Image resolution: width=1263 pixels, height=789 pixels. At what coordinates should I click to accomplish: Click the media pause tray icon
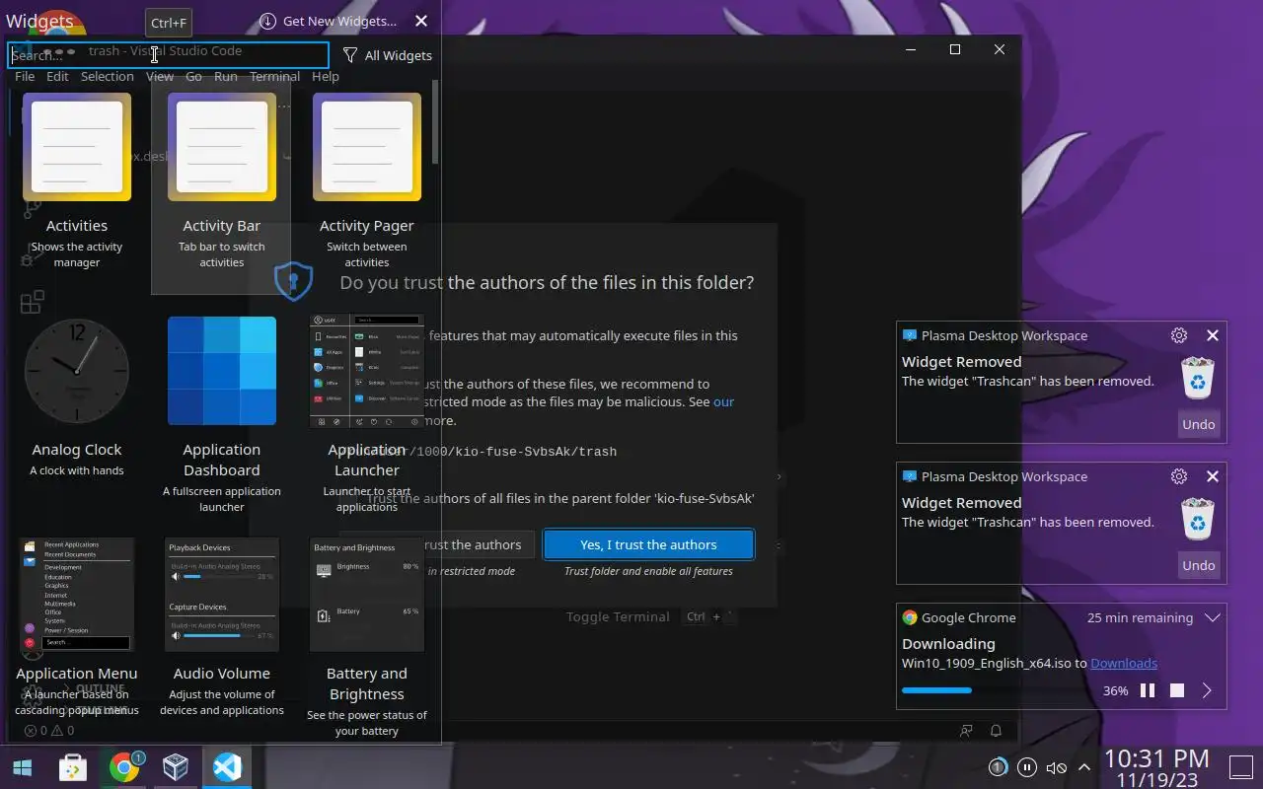coord(1026,767)
